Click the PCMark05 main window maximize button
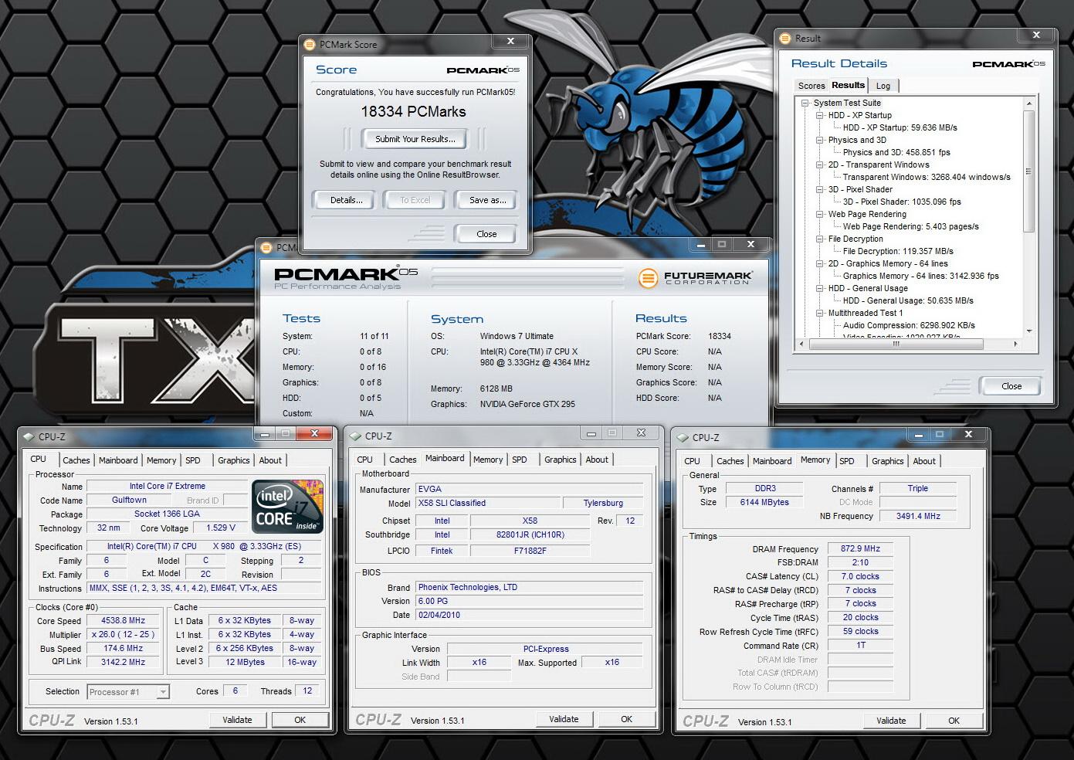 click(722, 244)
